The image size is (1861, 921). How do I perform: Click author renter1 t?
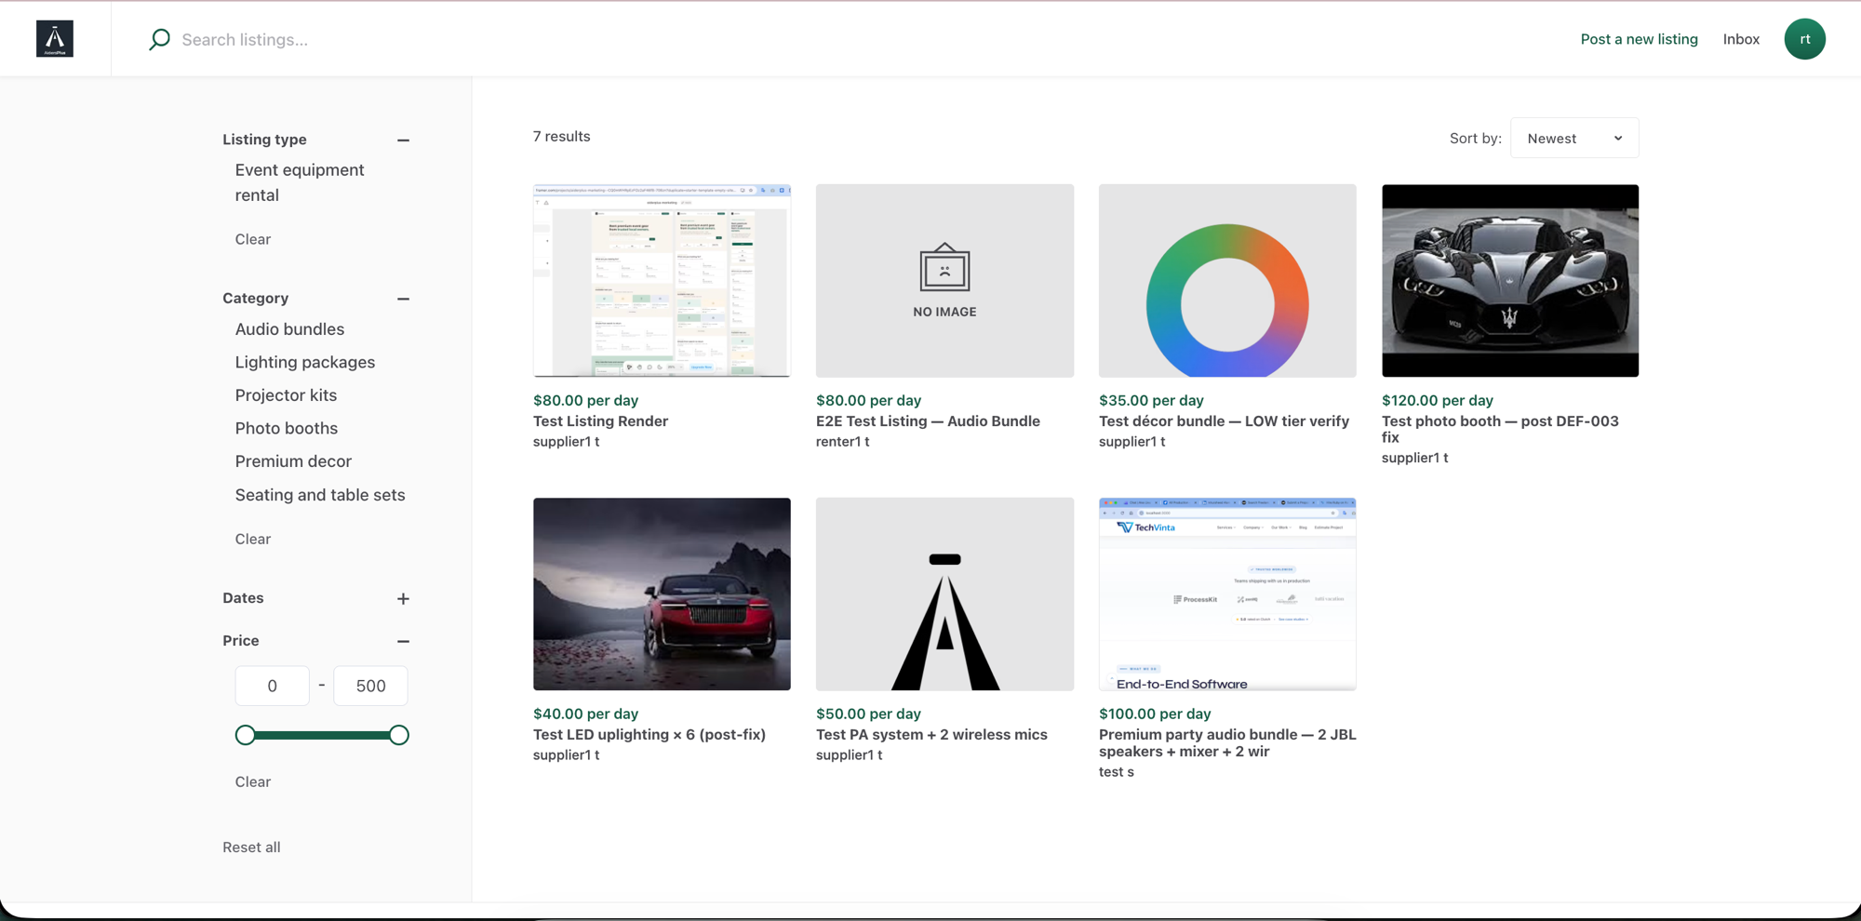843,441
